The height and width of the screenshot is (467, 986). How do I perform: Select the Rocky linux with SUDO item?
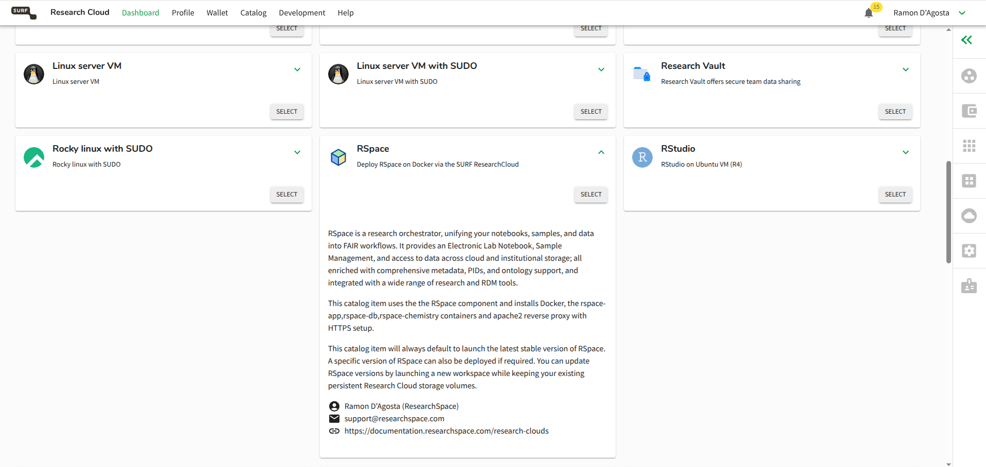pos(287,194)
